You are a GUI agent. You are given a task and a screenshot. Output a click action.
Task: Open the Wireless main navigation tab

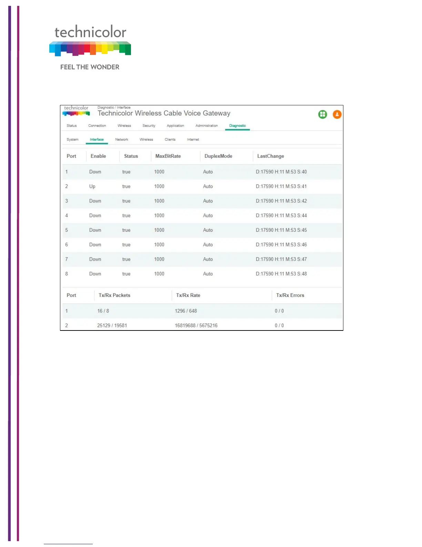124,126
